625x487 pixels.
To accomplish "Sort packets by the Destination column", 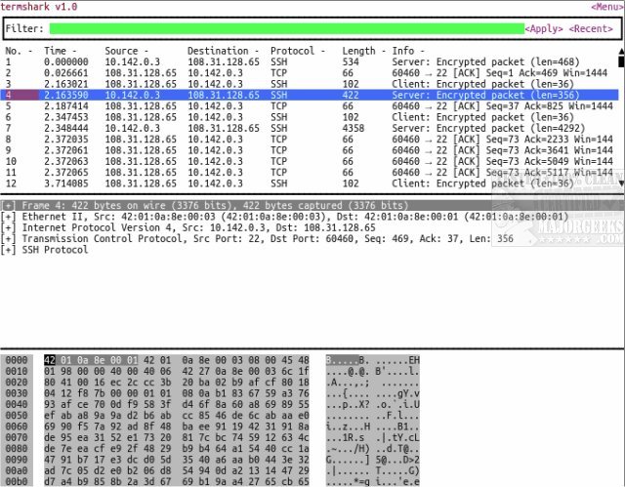I will [223, 51].
